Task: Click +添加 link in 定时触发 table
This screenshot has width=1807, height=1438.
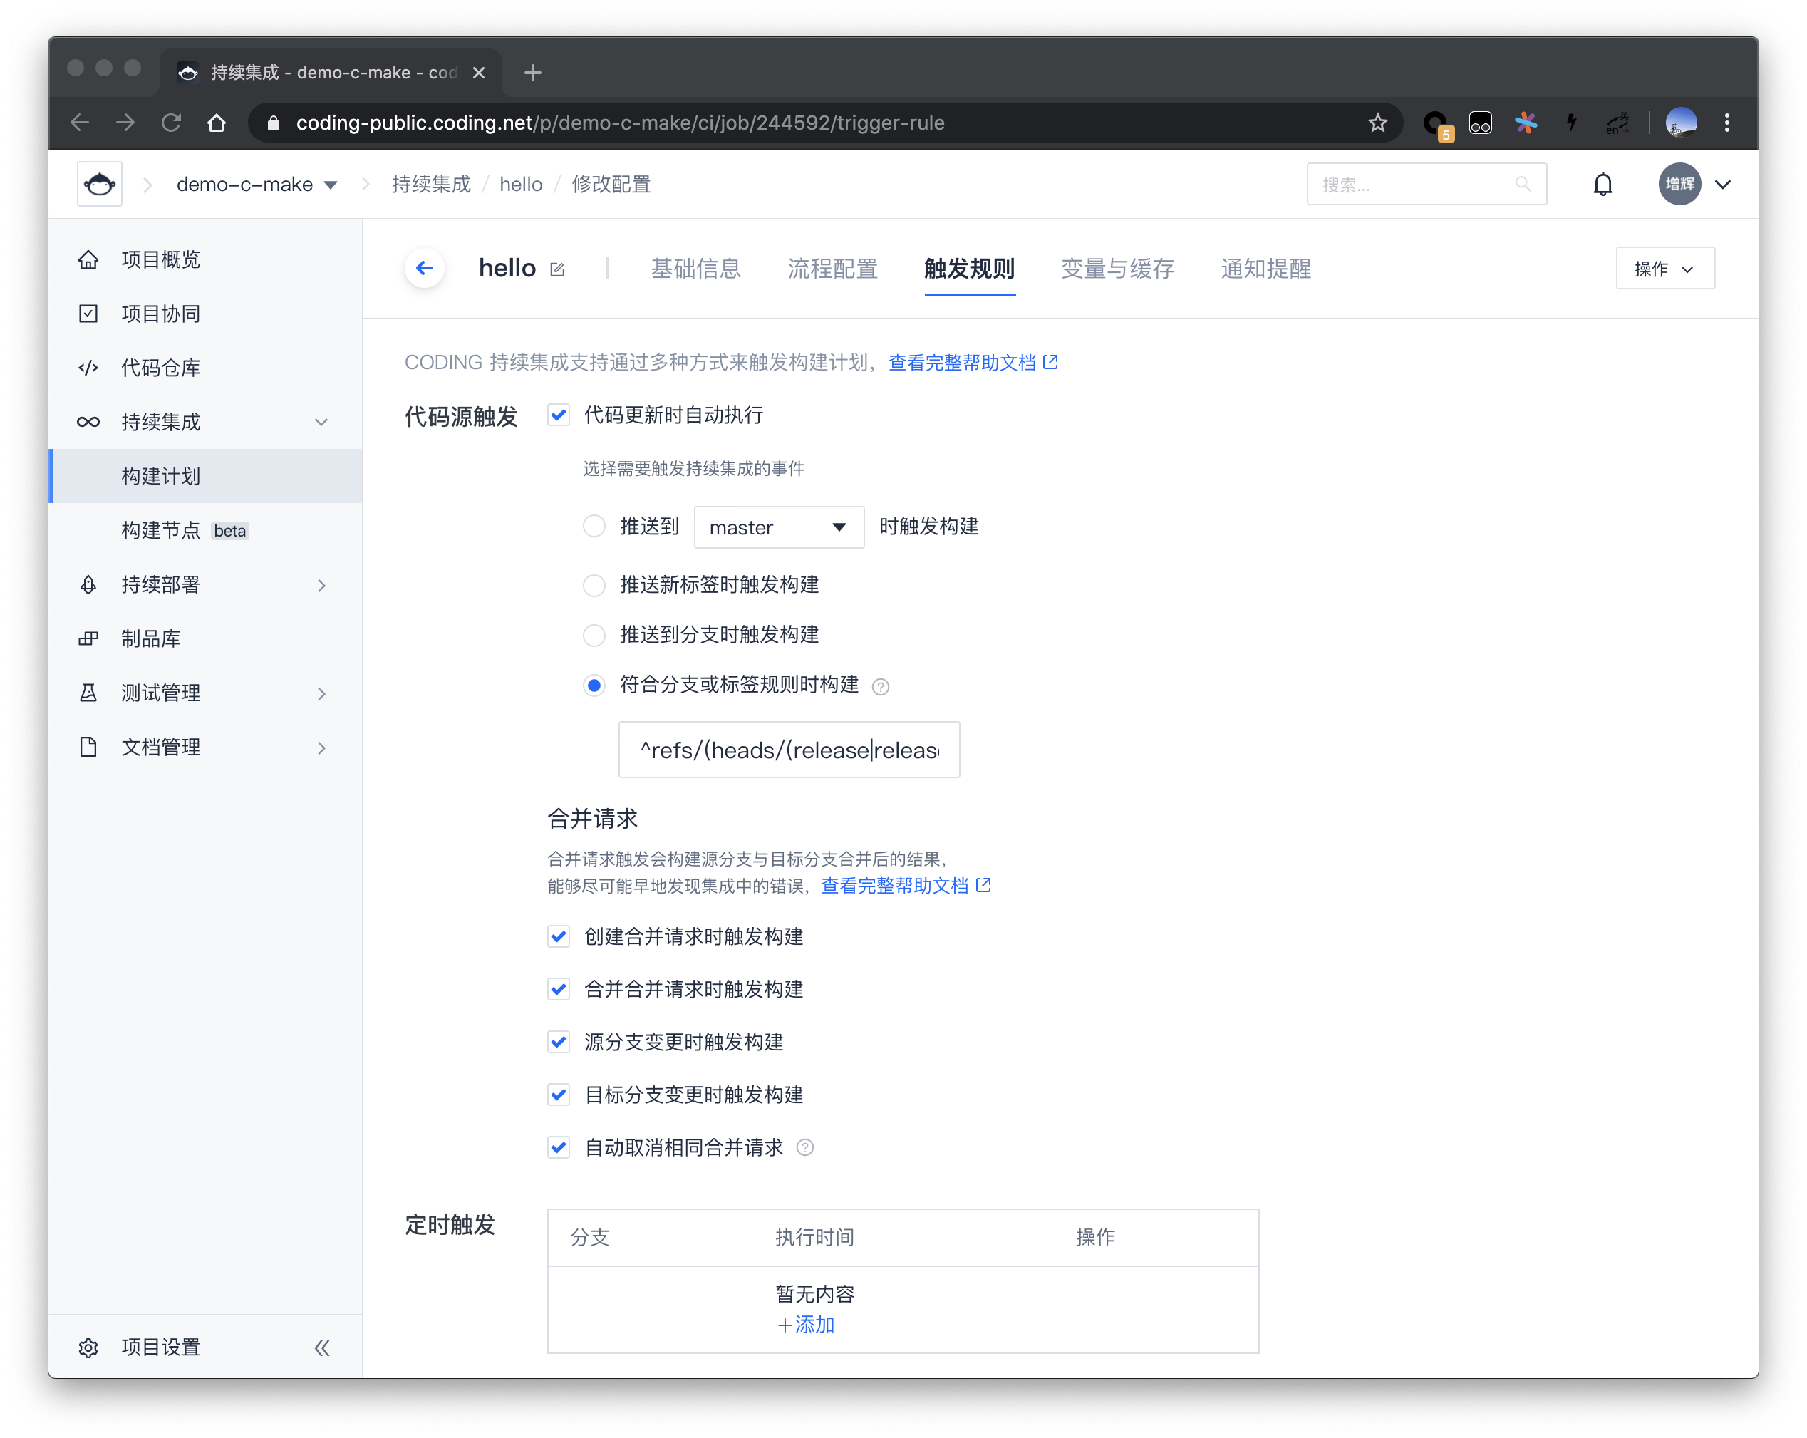Action: click(x=805, y=1325)
